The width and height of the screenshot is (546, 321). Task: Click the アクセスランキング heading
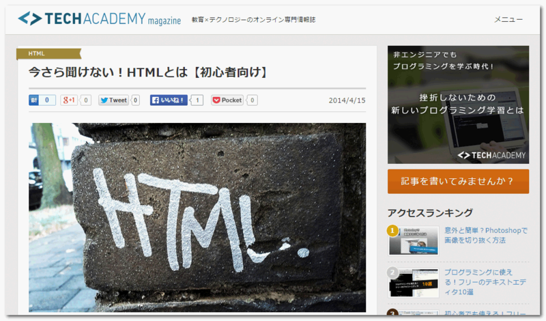pos(431,213)
